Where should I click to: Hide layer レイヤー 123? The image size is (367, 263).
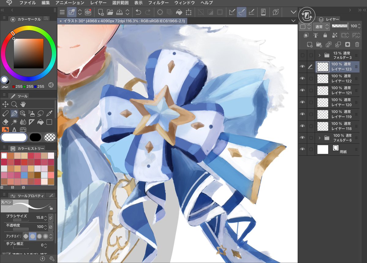coord(302,66)
